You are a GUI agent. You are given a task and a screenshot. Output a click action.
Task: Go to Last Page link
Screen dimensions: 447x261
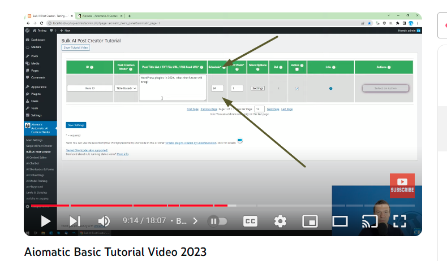287,109
